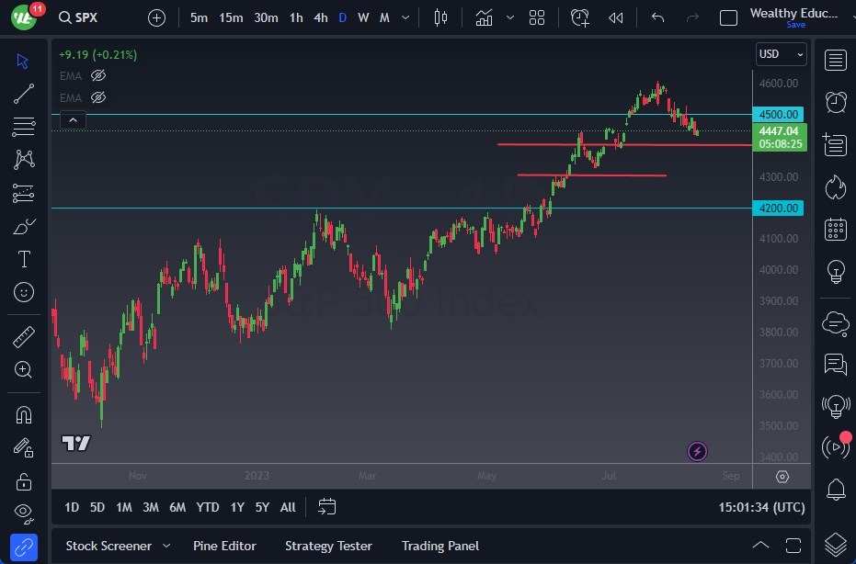The height and width of the screenshot is (564, 856).
Task: Open the USD currency dropdown
Action: click(x=781, y=54)
